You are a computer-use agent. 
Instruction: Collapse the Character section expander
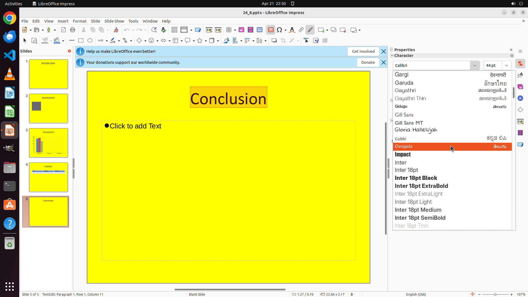(x=392, y=56)
